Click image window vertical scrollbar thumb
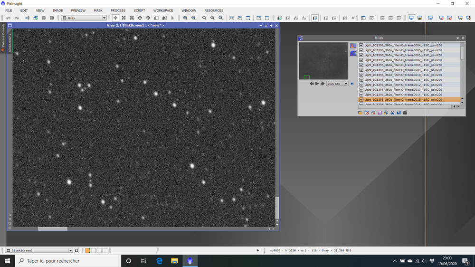475x267 pixels. 277,208
